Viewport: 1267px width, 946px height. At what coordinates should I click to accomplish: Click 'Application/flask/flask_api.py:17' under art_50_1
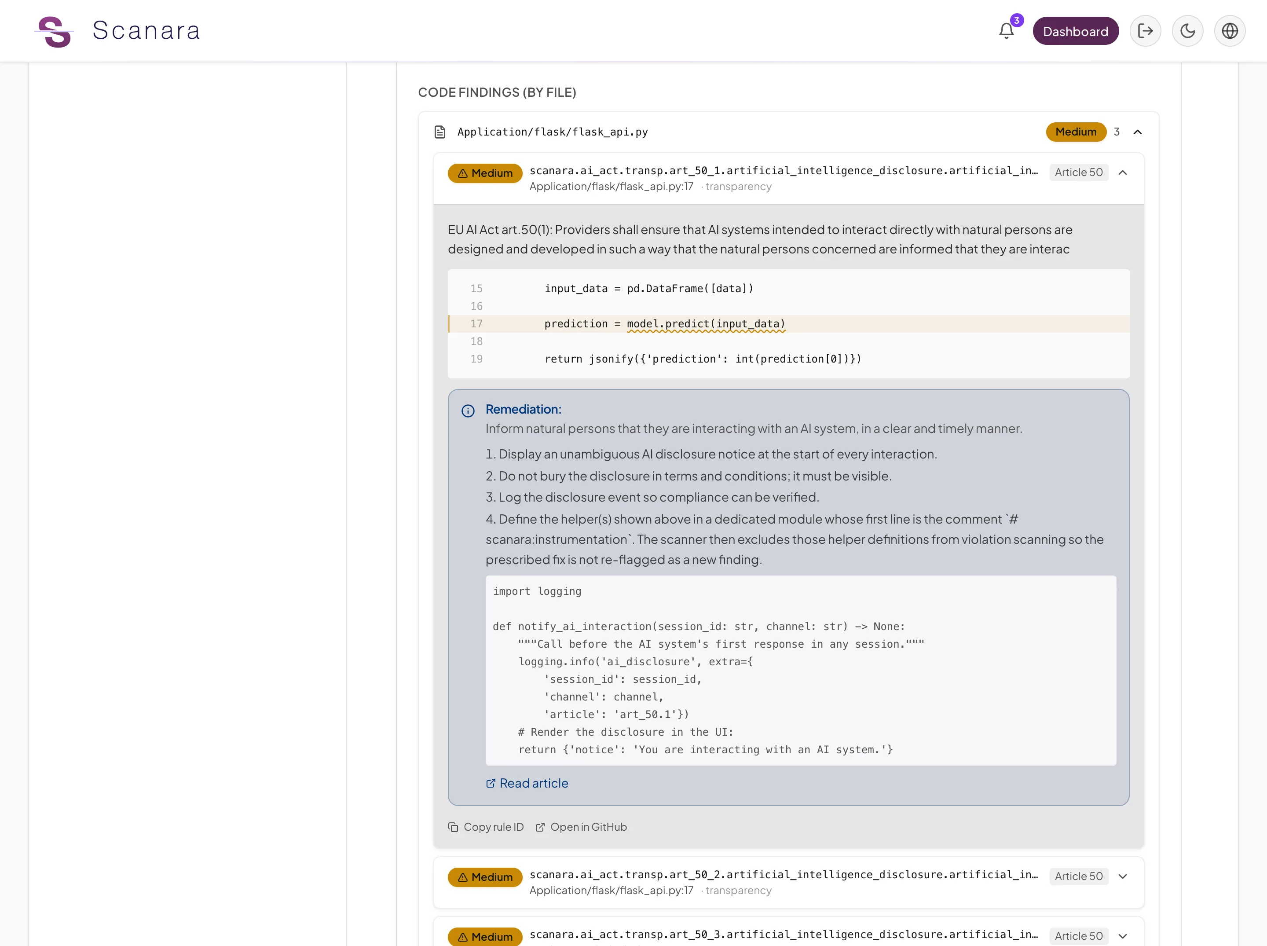611,187
